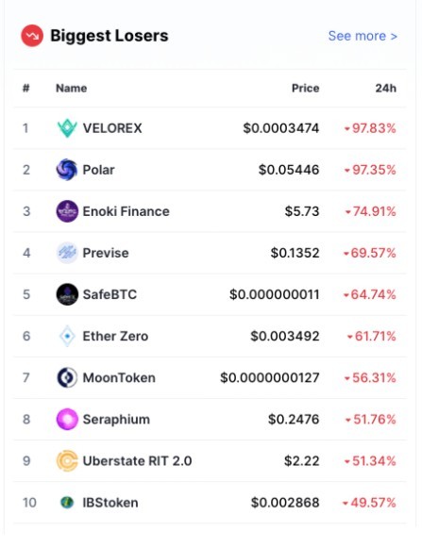Open the VELOREX coin logo
This screenshot has height=548, width=422.
click(67, 128)
